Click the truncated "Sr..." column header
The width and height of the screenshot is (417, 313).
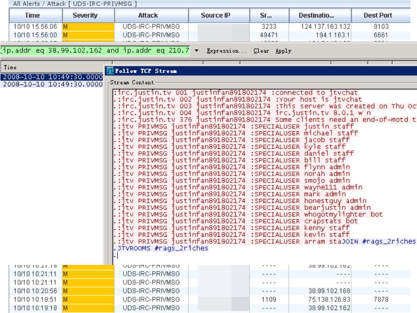[x=270, y=15]
